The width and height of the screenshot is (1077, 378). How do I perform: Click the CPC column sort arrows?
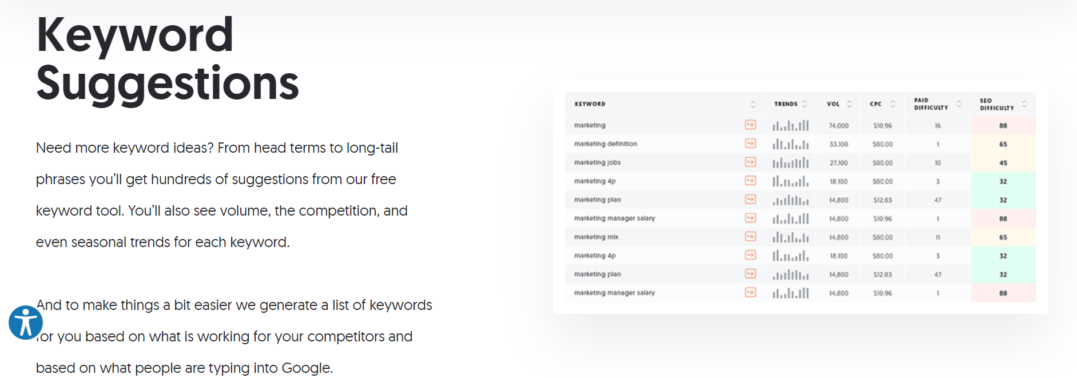point(893,104)
